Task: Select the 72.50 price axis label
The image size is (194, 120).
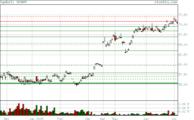Action: click(x=183, y=15)
